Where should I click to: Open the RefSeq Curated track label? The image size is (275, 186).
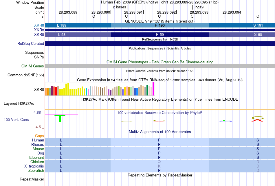click(x=31, y=43)
